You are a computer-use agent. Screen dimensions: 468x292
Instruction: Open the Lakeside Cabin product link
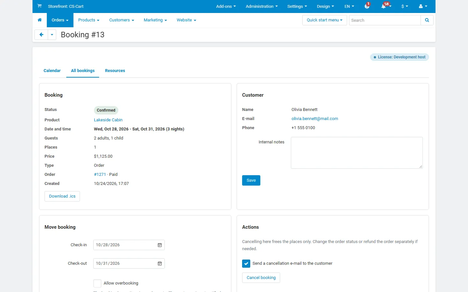[x=108, y=120]
